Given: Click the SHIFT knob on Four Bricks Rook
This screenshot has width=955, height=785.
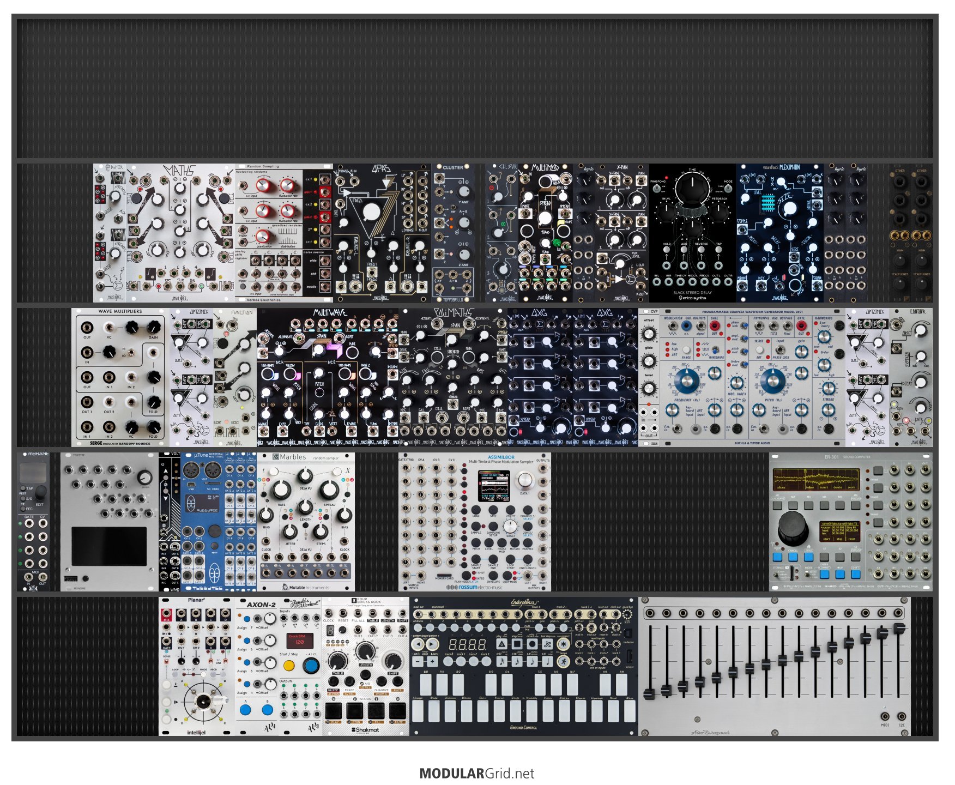Looking at the screenshot, I should click(x=392, y=661).
